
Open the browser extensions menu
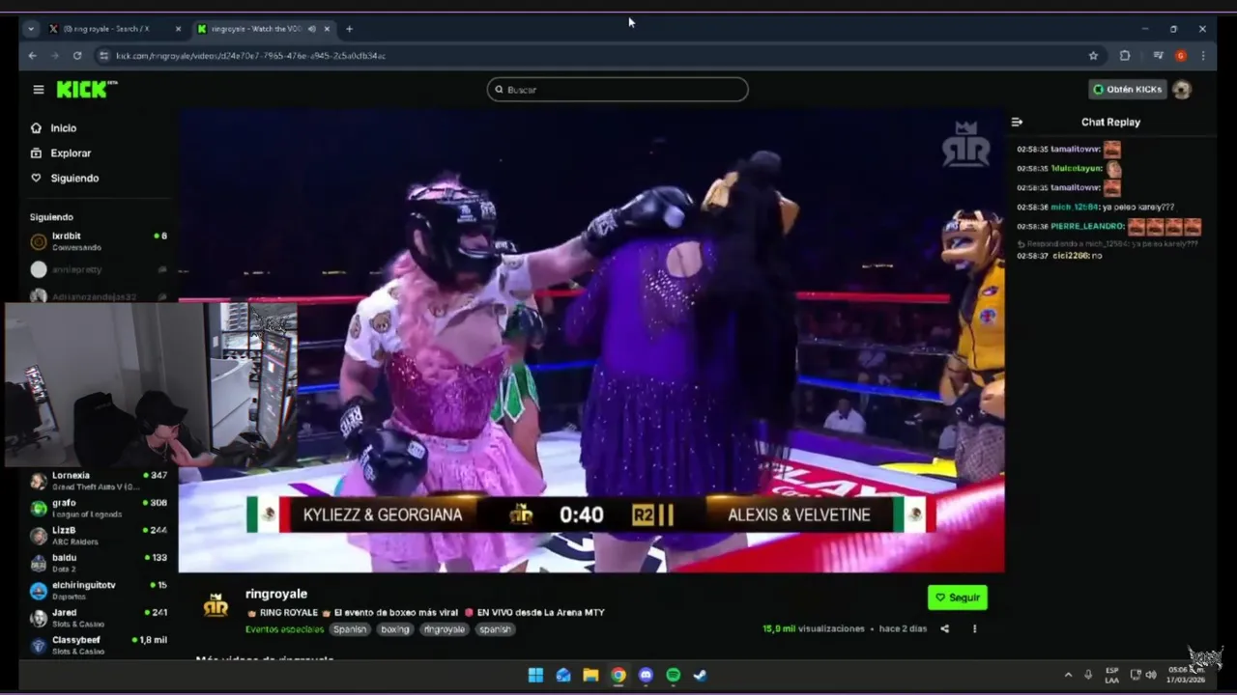tap(1125, 56)
